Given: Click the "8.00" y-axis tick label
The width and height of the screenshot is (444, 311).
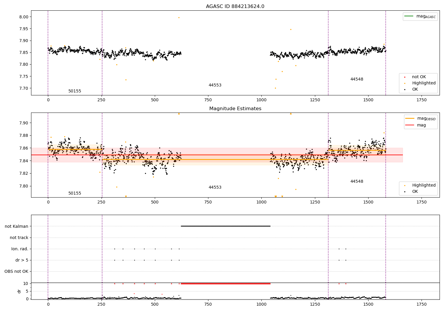Looking at the screenshot, I should pyautogui.click(x=24, y=17).
